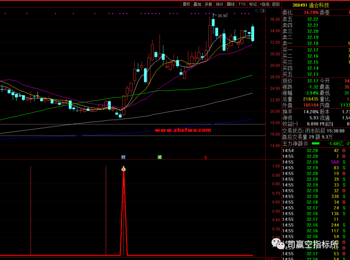This screenshot has height=260, width=350.
Task: Click the 主力净额 label
Action: coord(292,144)
